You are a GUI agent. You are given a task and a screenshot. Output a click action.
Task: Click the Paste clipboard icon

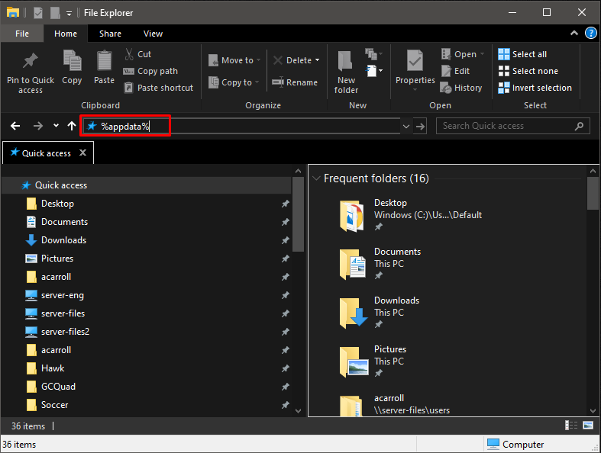point(105,61)
